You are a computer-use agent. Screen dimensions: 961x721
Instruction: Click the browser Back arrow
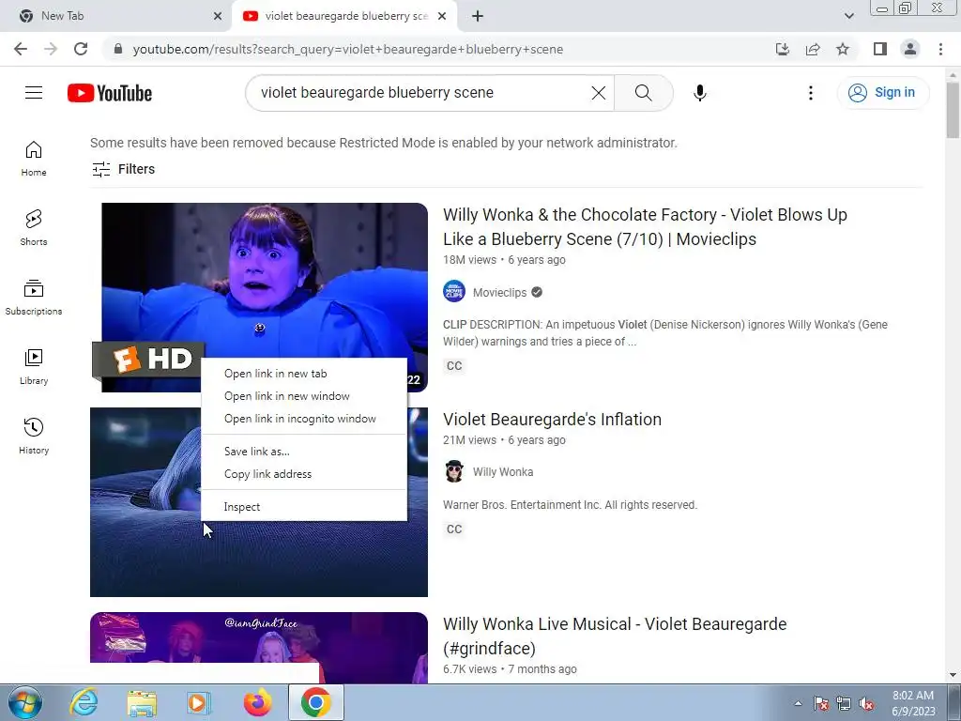21,49
